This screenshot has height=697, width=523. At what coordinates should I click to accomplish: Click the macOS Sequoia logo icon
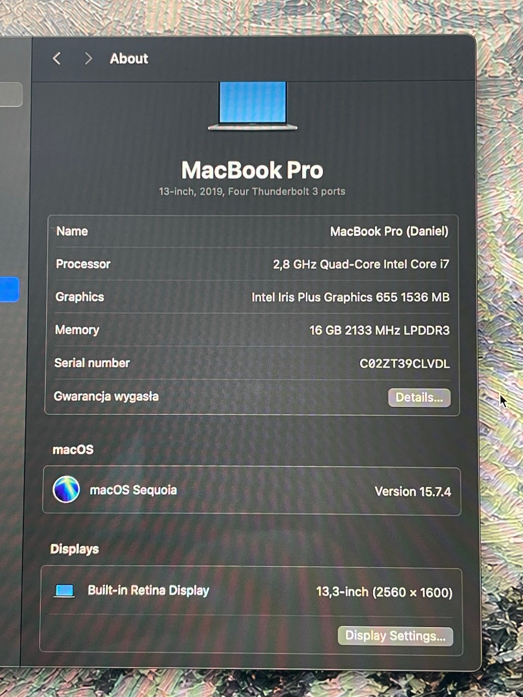66,489
